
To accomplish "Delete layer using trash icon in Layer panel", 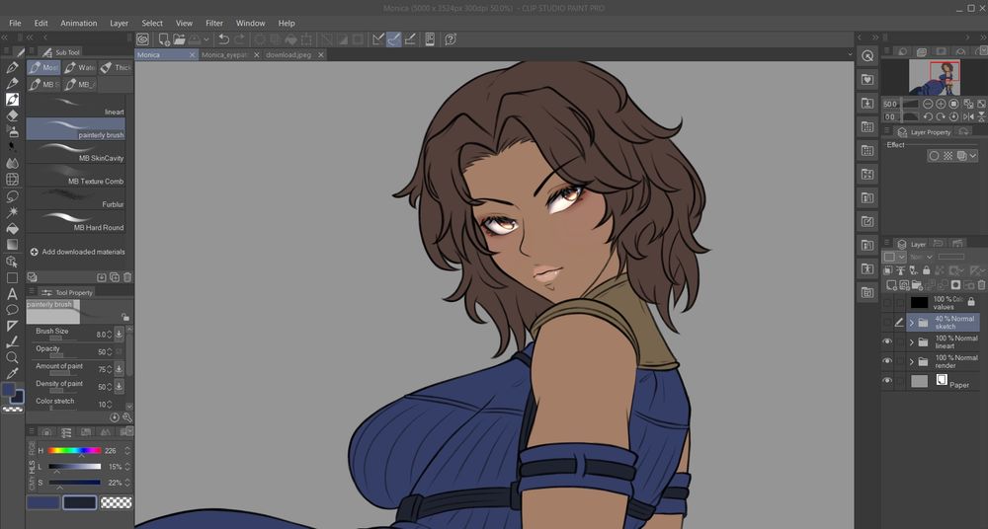I will 981,285.
